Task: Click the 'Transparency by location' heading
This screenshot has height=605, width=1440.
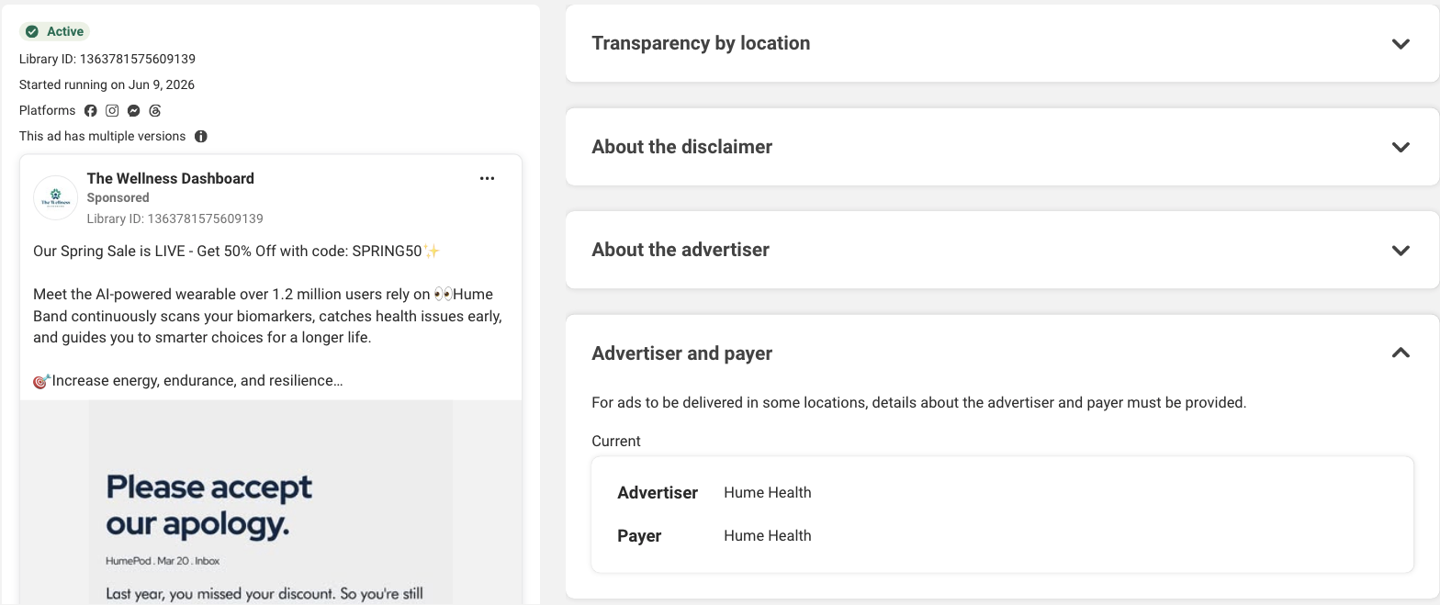Action: 701,43
